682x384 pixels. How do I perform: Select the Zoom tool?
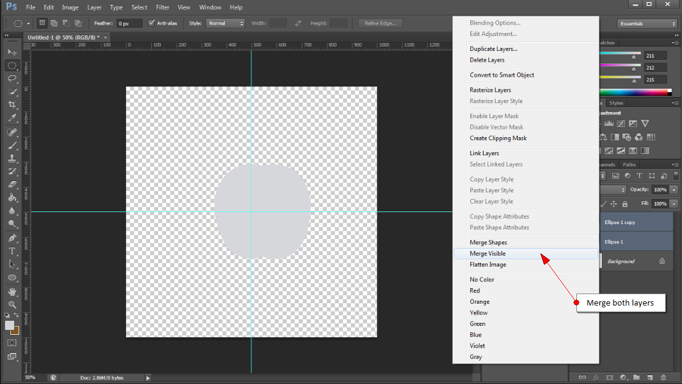tap(12, 304)
